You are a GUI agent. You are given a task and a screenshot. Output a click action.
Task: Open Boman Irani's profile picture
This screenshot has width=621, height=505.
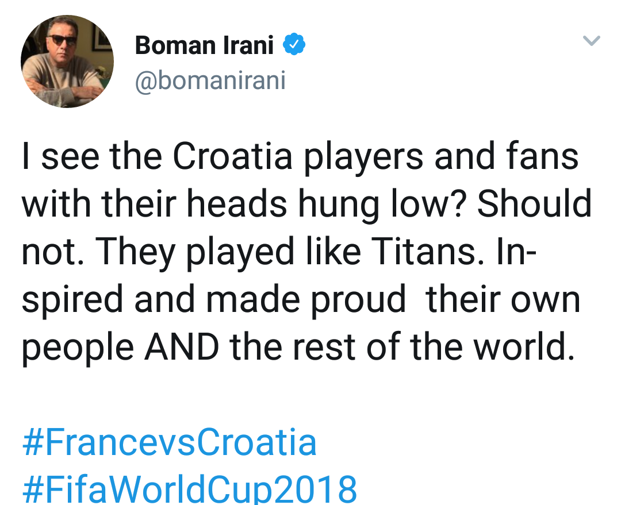pyautogui.click(x=67, y=61)
